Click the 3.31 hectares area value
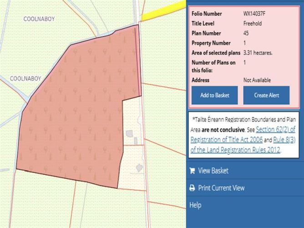Screen dimensions: 304x228 click(x=258, y=53)
